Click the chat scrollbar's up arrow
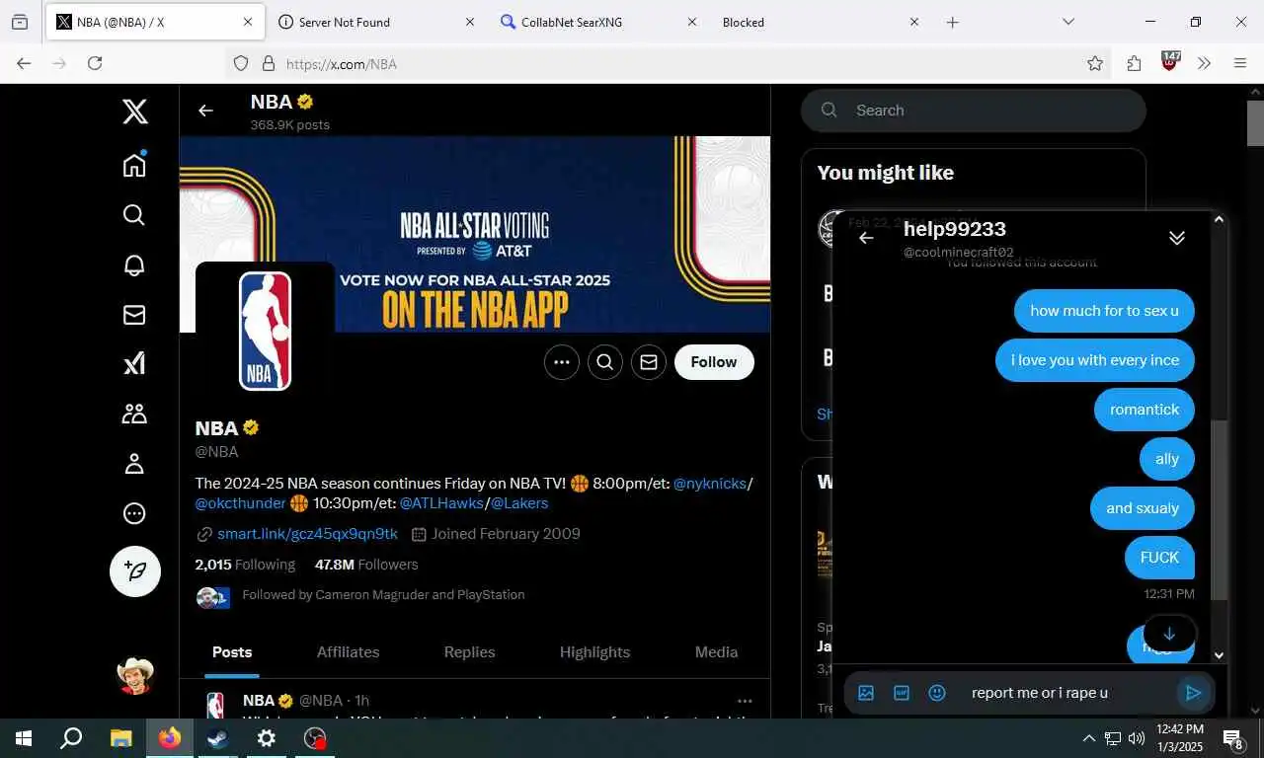The width and height of the screenshot is (1264, 758). (x=1219, y=219)
